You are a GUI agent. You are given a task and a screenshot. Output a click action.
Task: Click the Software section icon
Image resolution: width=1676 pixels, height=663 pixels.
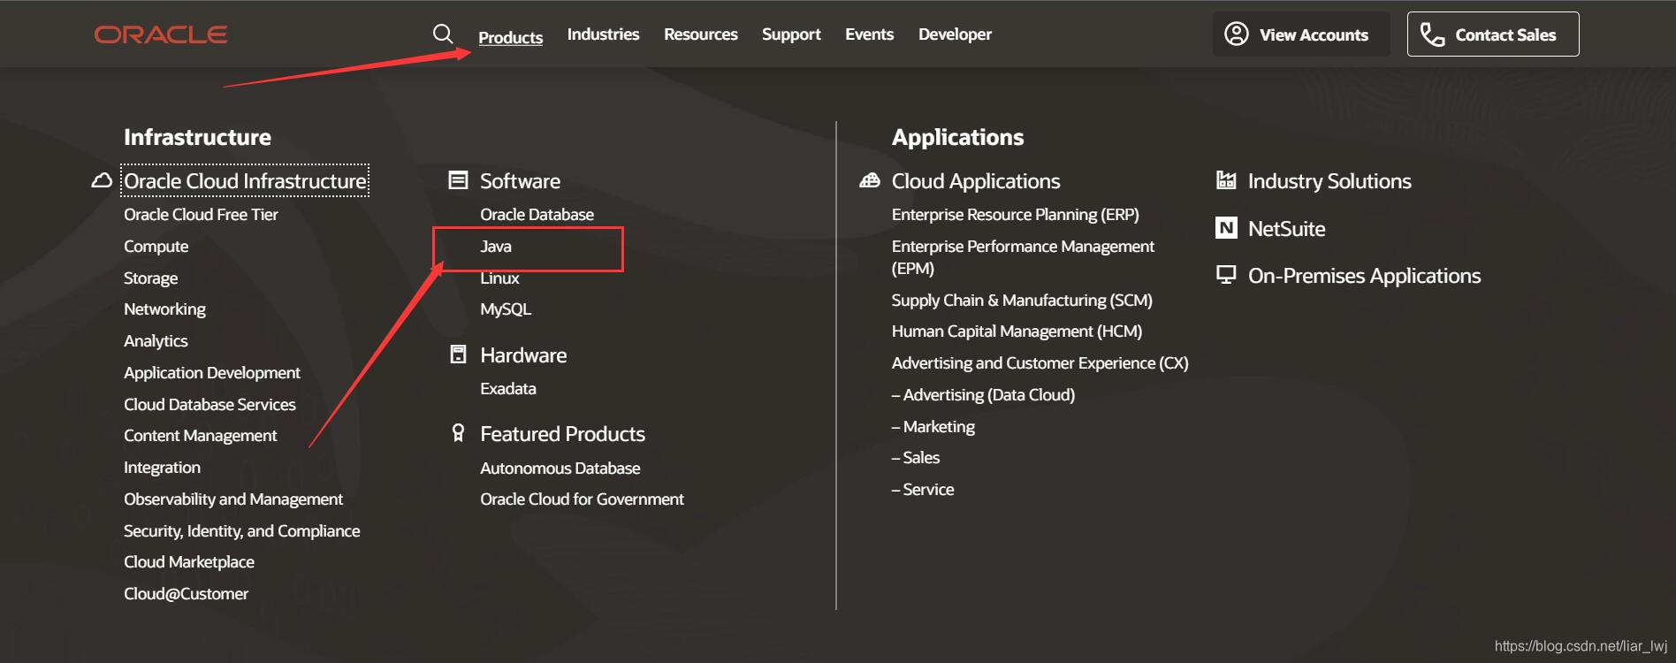tap(458, 180)
